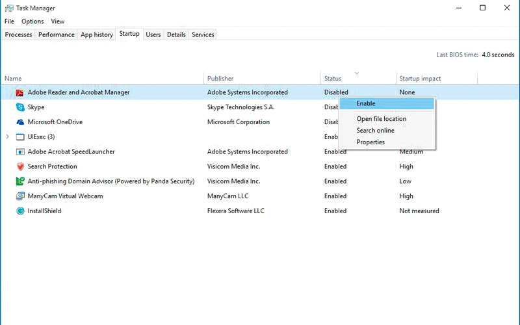This screenshot has width=520, height=325.
Task: Select Search online in the context menu
Action: (375, 131)
